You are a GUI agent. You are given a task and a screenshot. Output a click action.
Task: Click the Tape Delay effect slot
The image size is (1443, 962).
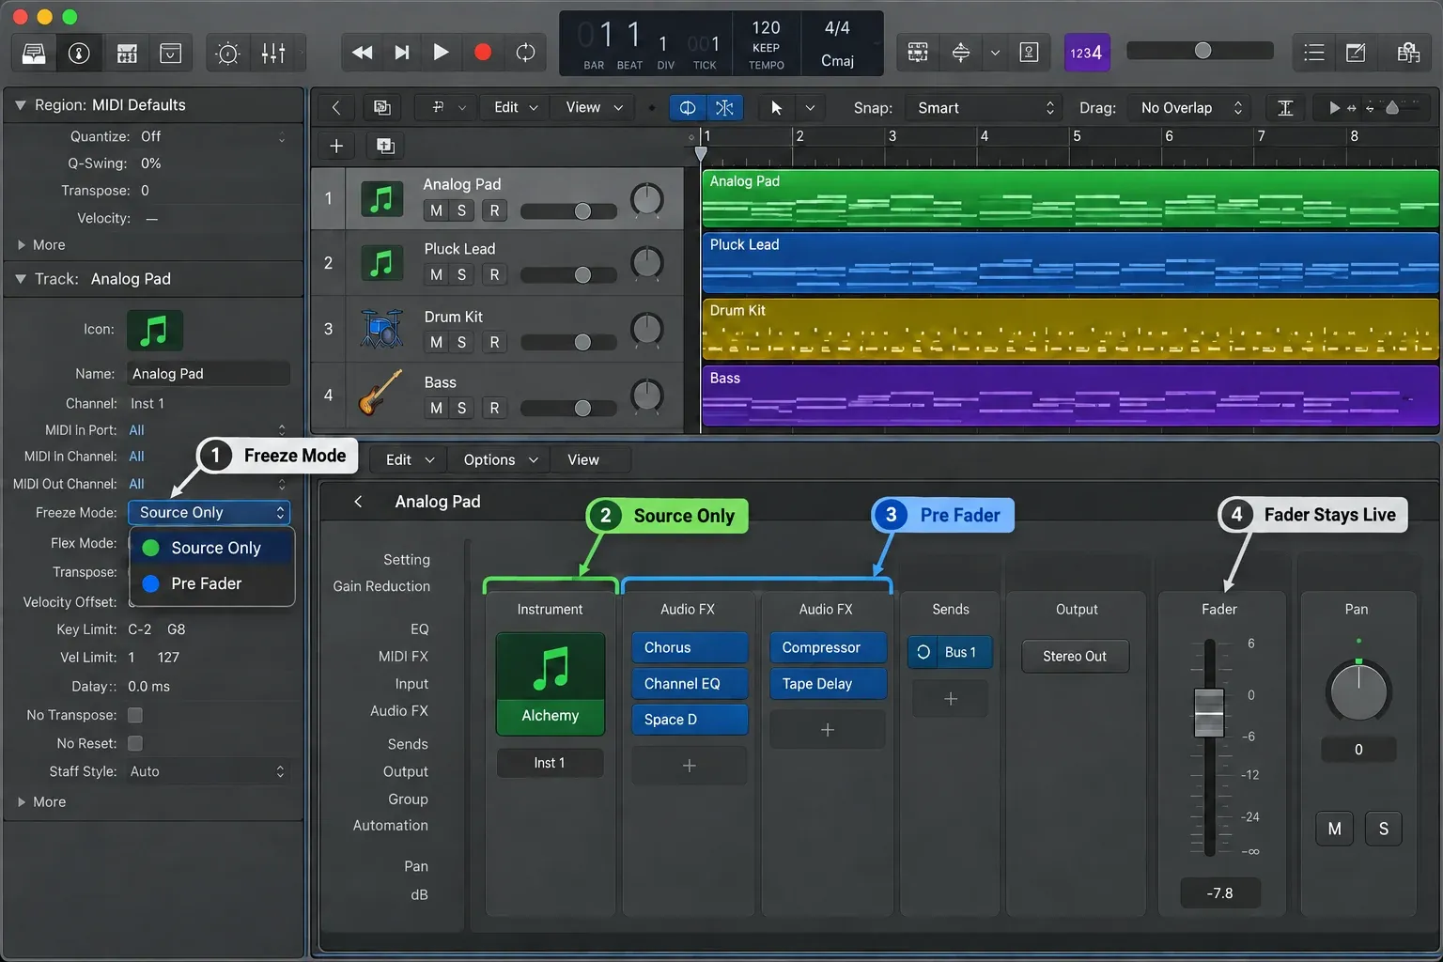pyautogui.click(x=828, y=684)
